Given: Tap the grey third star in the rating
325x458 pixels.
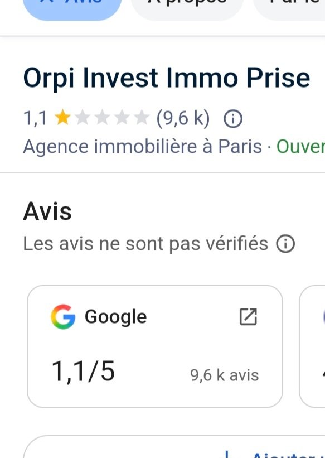Looking at the screenshot, I should point(102,118).
